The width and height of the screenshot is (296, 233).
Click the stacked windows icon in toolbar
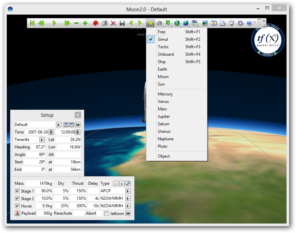point(195,23)
